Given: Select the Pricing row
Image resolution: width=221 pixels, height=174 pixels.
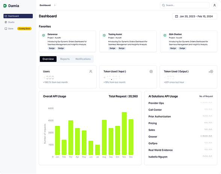Looking at the screenshot, I should pos(180,123).
